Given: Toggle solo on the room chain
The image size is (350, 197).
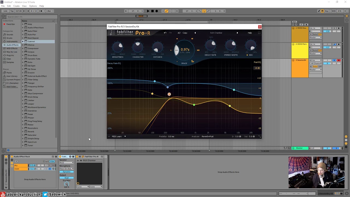Looking at the screenshot, I should [x=49, y=169].
